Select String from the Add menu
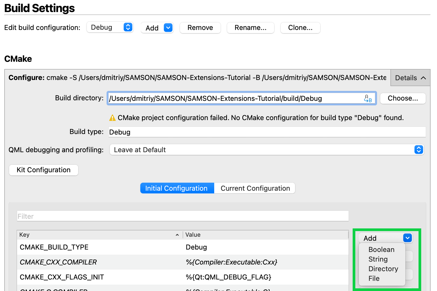The height and width of the screenshot is (291, 437). tap(378, 259)
